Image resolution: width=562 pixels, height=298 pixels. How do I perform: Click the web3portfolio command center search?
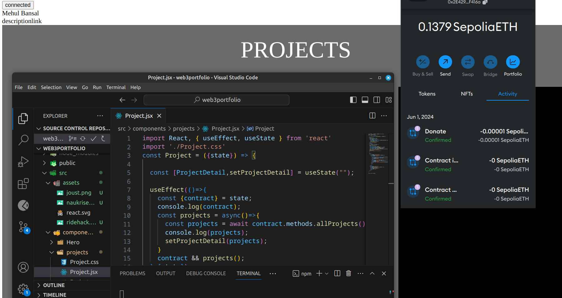[x=216, y=100]
